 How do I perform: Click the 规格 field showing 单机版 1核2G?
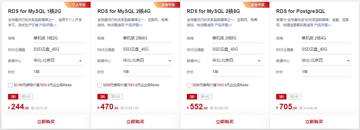58,38
